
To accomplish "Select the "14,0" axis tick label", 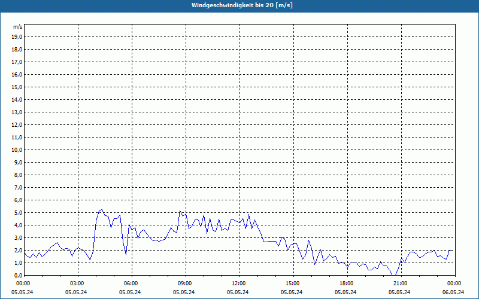I will pyautogui.click(x=17, y=99).
